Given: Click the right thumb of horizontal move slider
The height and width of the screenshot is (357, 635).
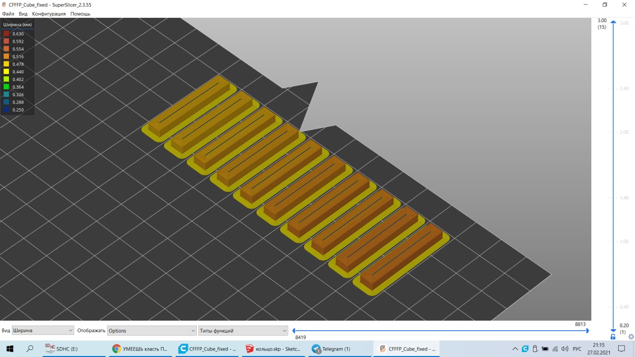Looking at the screenshot, I should pyautogui.click(x=588, y=330).
